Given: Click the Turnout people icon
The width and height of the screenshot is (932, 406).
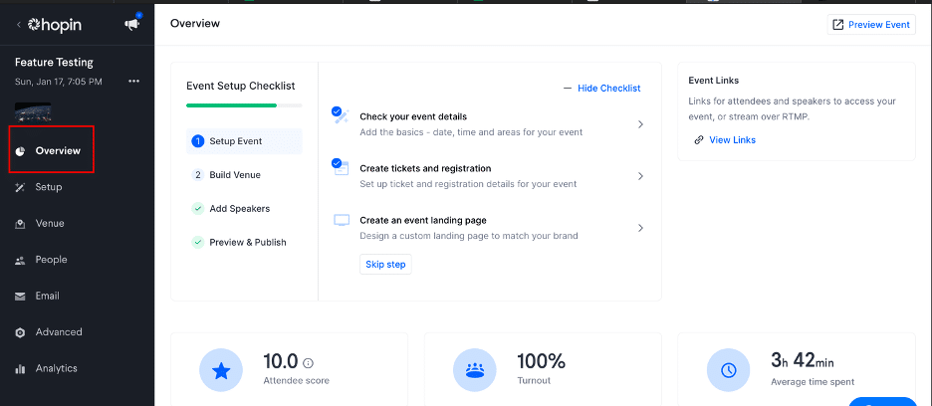Looking at the screenshot, I should click(474, 370).
